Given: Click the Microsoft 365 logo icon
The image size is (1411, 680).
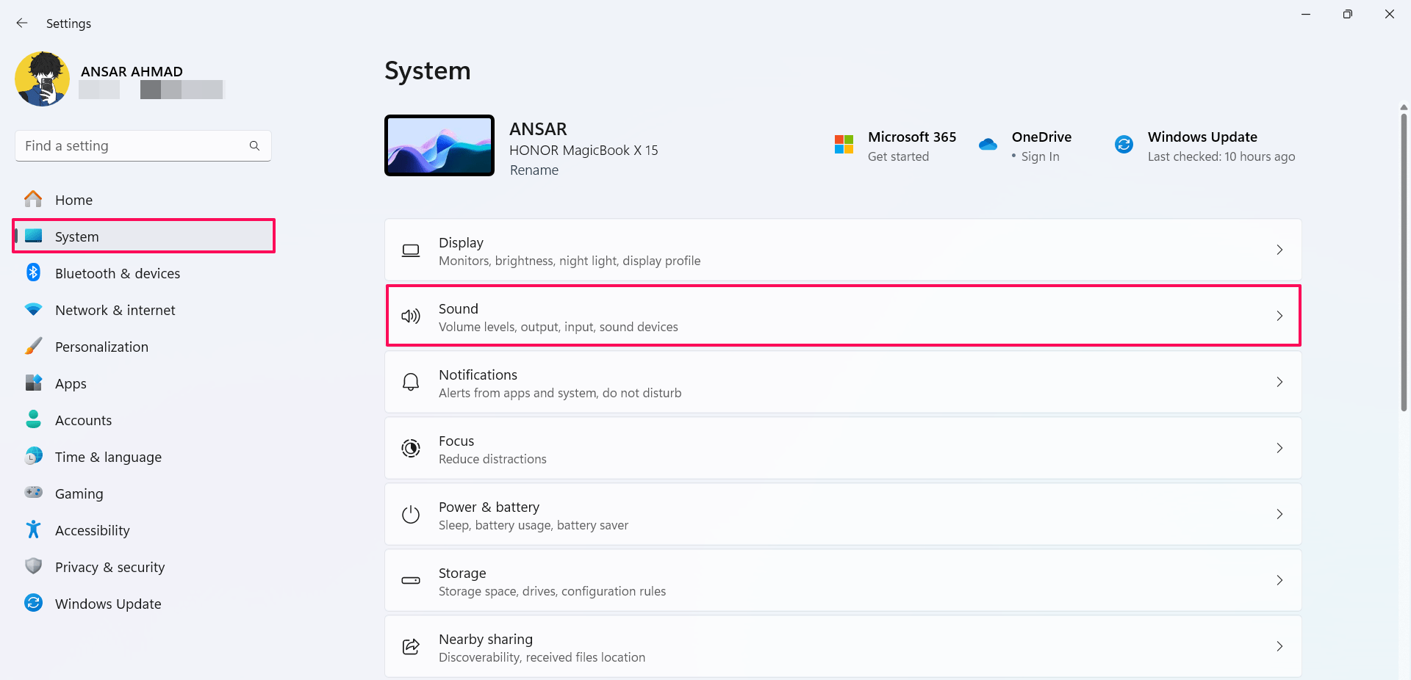Looking at the screenshot, I should click(x=844, y=144).
